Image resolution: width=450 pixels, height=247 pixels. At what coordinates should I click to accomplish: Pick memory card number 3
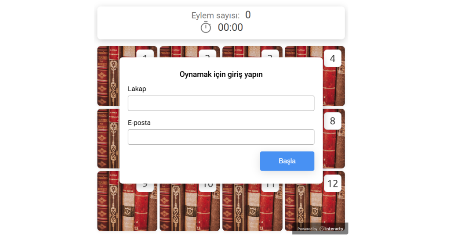pos(252,52)
